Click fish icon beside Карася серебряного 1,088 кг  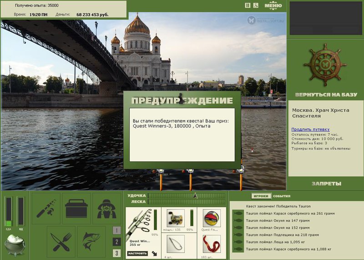(238, 249)
